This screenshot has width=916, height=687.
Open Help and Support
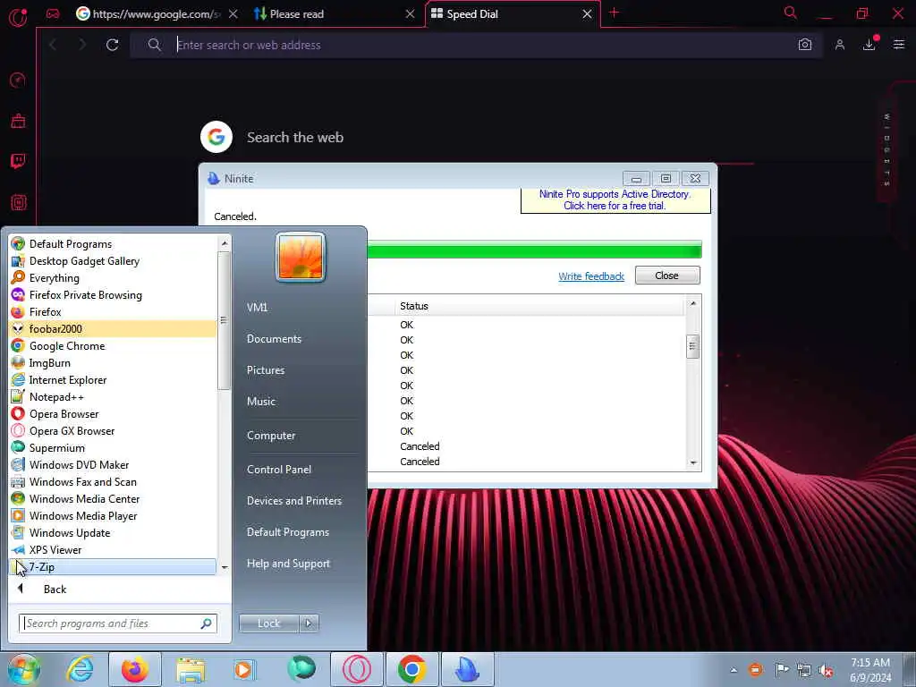point(288,564)
